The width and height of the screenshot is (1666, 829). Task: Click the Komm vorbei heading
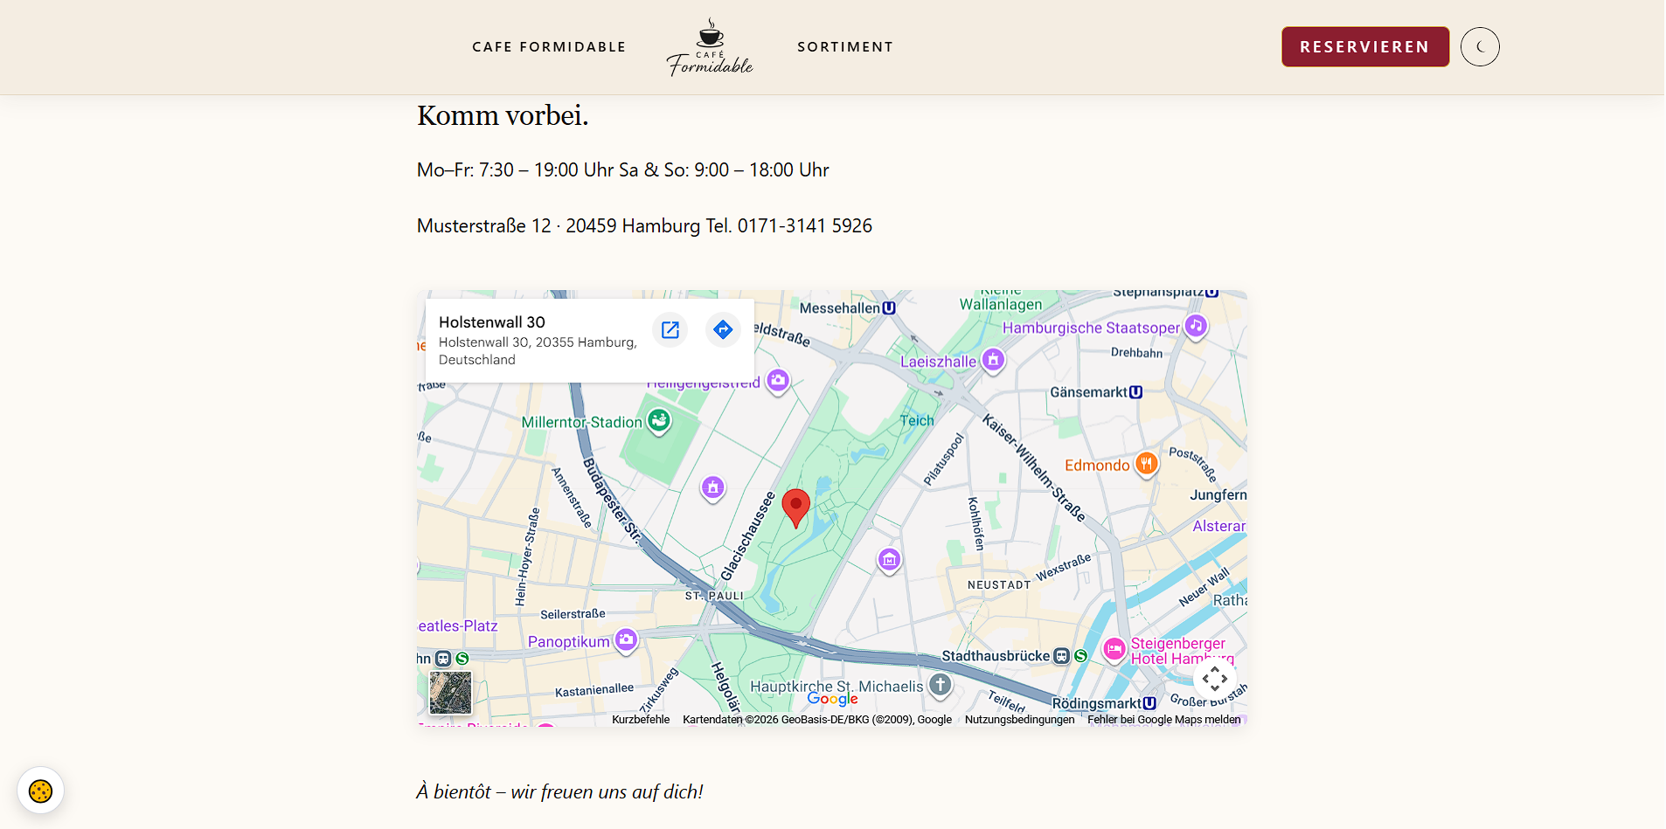(x=503, y=115)
